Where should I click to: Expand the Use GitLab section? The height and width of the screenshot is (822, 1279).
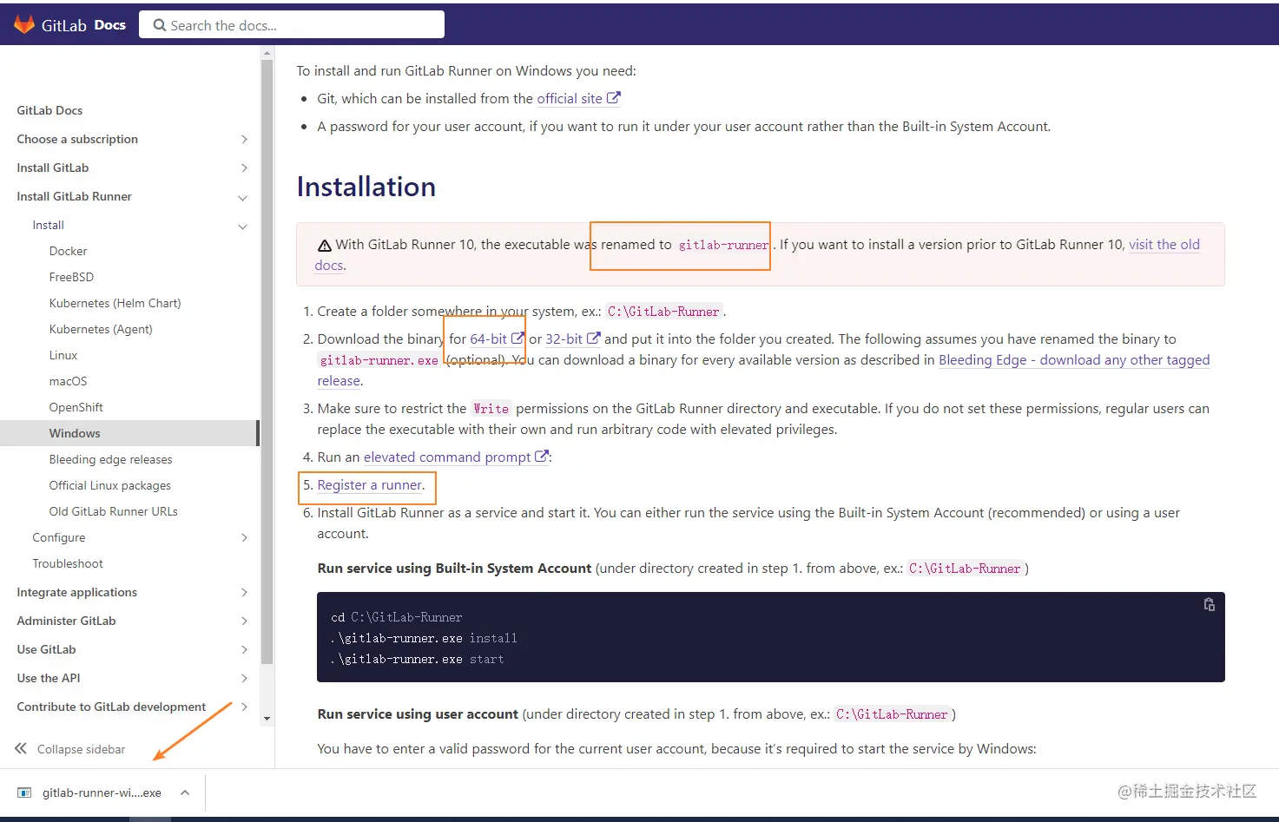tap(244, 649)
